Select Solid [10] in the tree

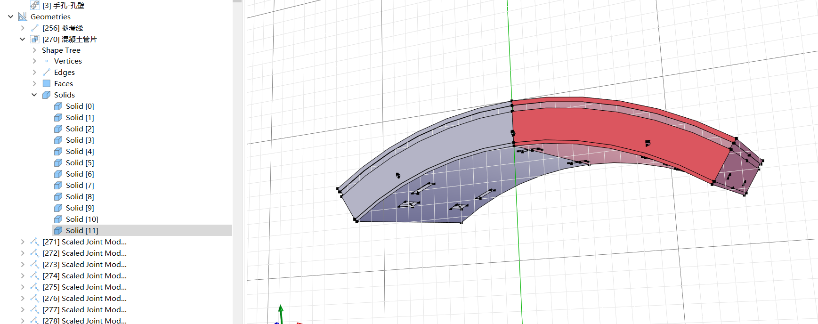point(82,219)
